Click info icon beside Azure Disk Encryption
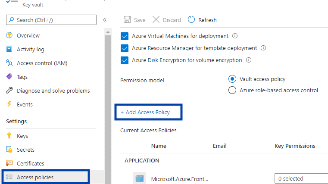 coord(249,60)
